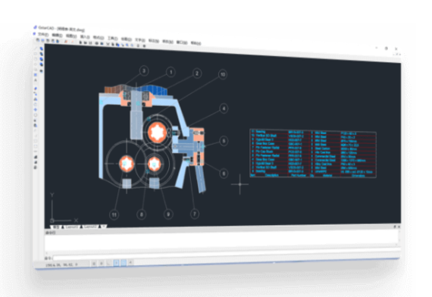Open the 格式(O) Format menu
Screen dimensions: 432x297
coord(99,37)
